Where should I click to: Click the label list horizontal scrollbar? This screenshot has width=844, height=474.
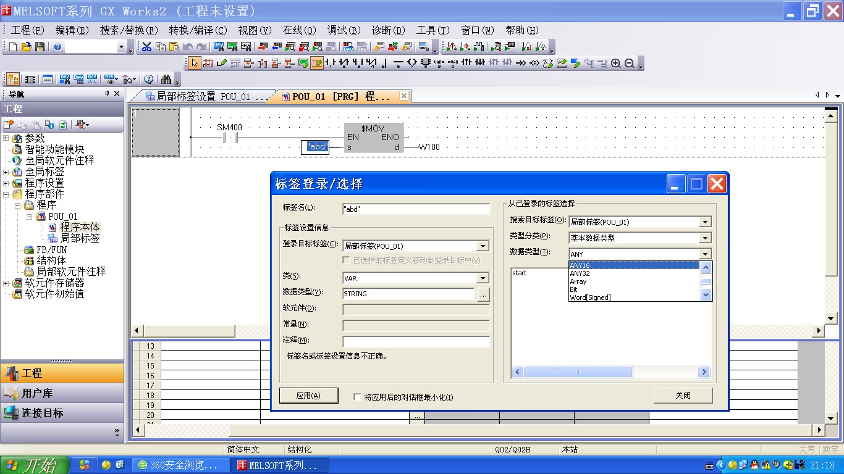[x=578, y=372]
